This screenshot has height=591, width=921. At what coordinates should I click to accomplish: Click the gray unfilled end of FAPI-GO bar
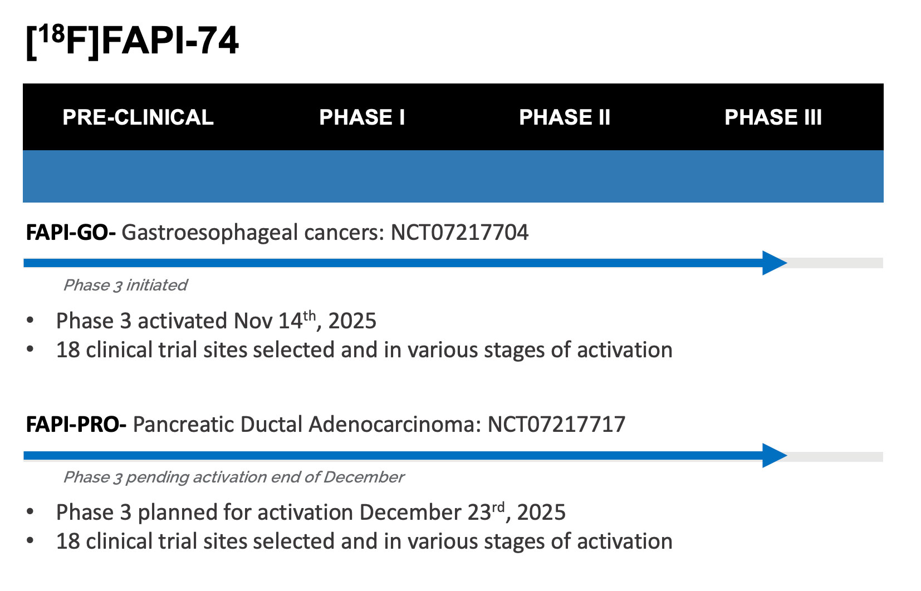(835, 263)
